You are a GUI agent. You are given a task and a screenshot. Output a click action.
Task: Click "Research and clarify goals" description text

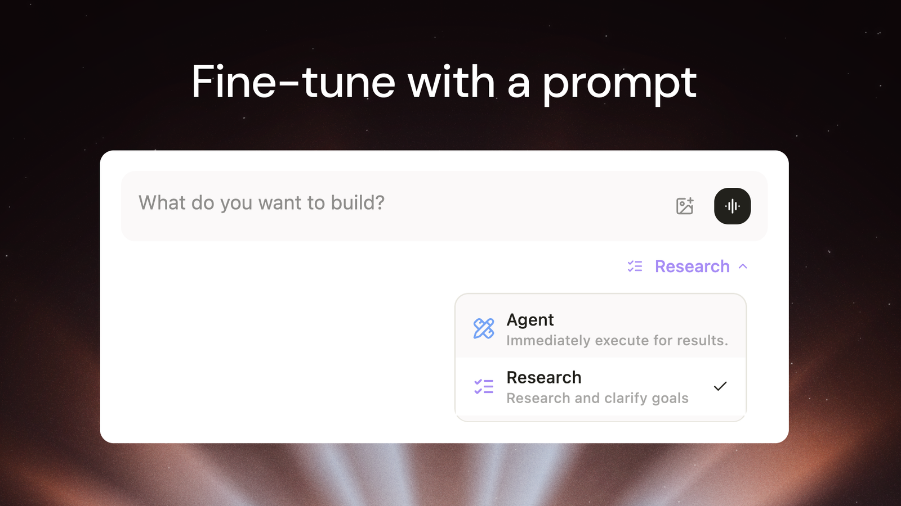(x=597, y=398)
